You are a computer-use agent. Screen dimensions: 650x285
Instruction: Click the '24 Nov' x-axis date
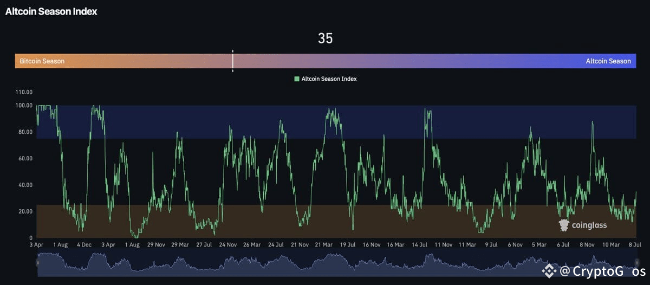[x=228, y=245]
